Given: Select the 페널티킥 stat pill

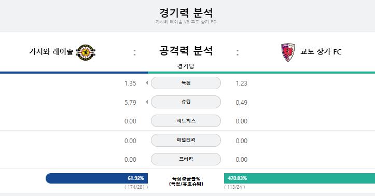Looking at the screenshot, I should [186, 140].
